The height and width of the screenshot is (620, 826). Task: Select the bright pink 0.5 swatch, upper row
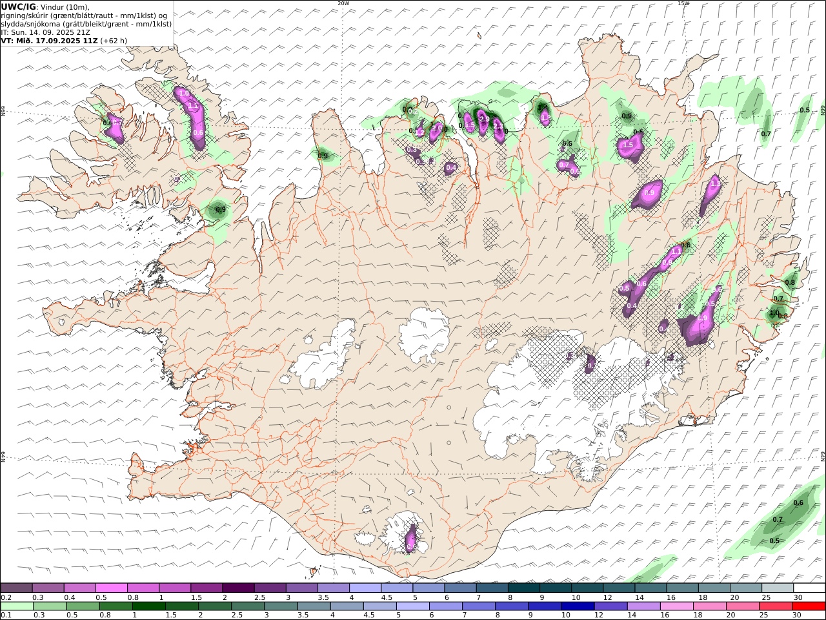pyautogui.click(x=112, y=588)
